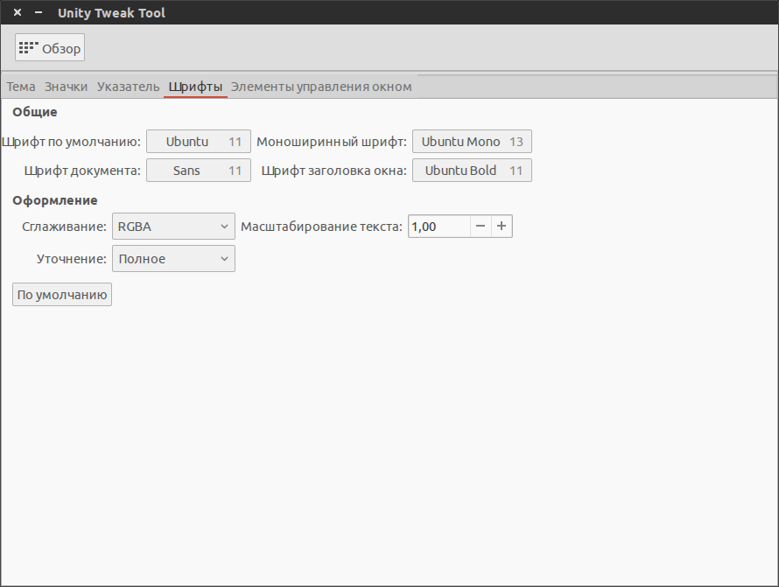Decrease text scaling with minus button
The height and width of the screenshot is (587, 779).
[481, 227]
